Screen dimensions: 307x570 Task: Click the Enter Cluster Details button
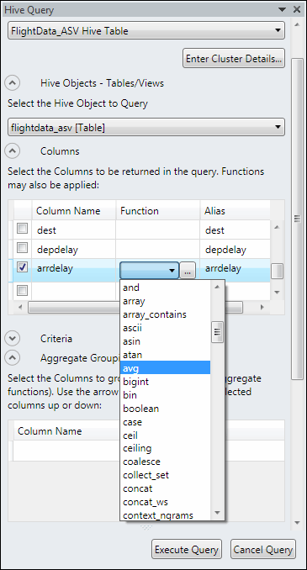pos(234,58)
